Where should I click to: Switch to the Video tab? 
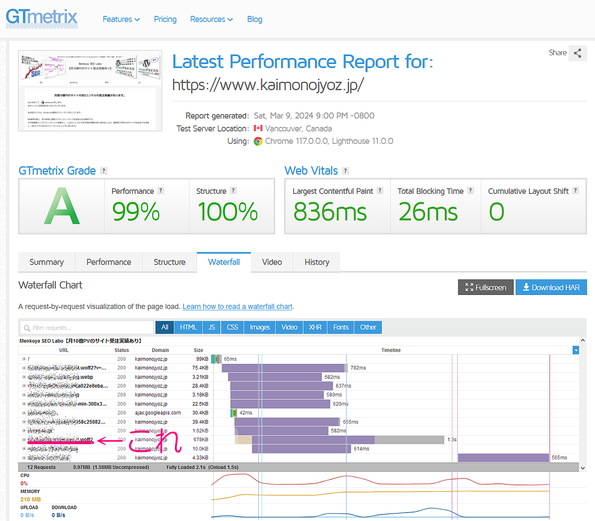[272, 262]
